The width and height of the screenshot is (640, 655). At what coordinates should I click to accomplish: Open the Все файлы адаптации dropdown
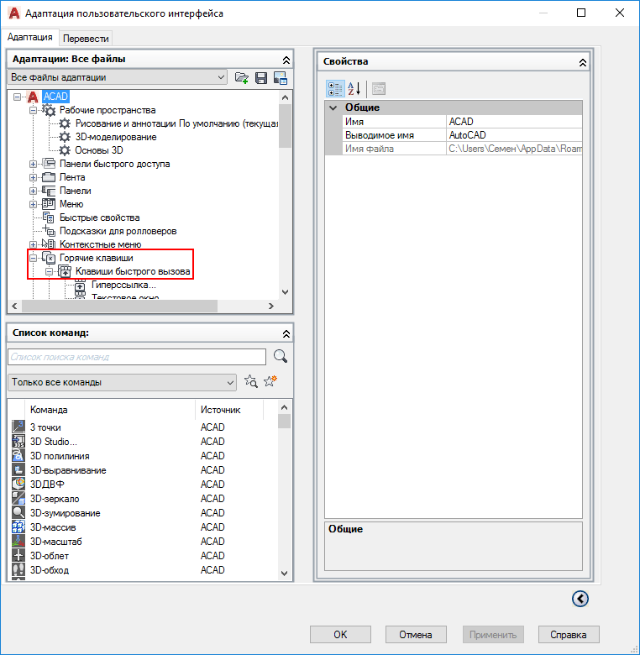[221, 77]
